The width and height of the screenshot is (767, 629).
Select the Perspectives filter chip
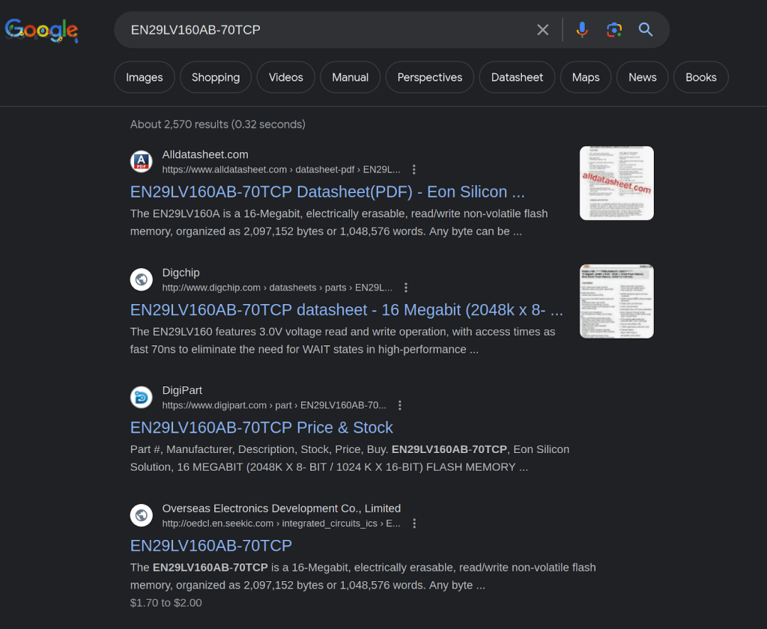(429, 77)
